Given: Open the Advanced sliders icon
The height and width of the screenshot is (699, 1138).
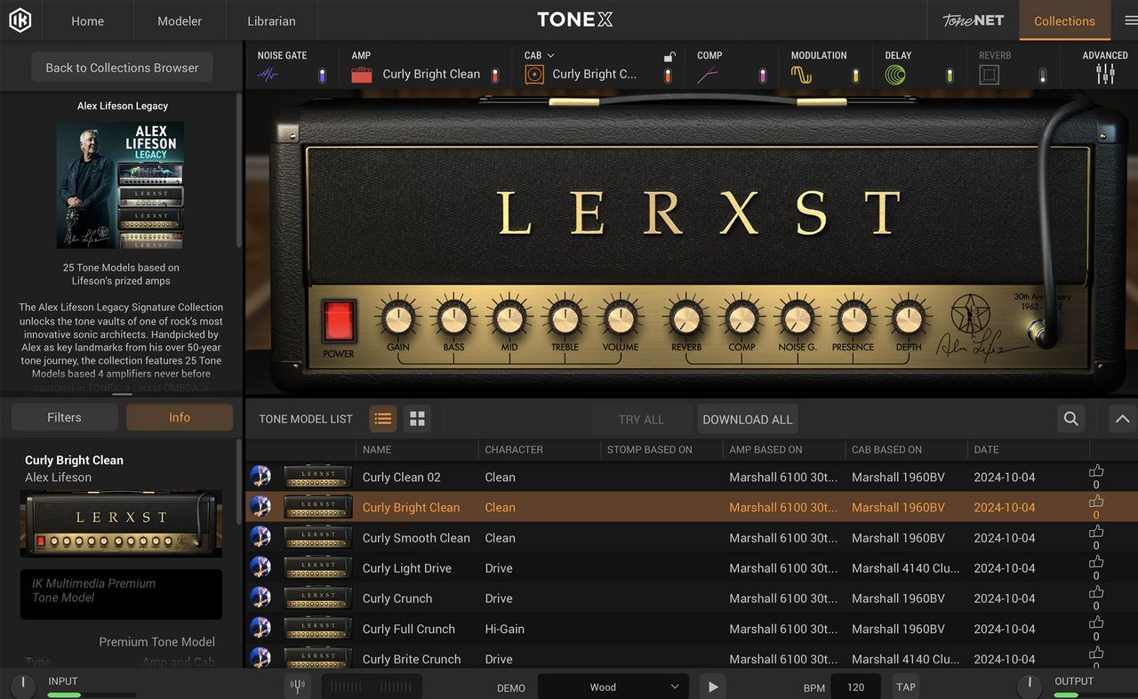Looking at the screenshot, I should 1105,75.
